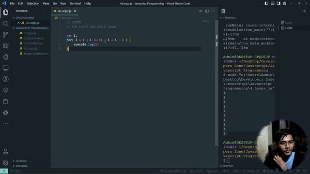The width and height of the screenshot is (310, 174).
Task: Open the View menu
Action: 46,3
